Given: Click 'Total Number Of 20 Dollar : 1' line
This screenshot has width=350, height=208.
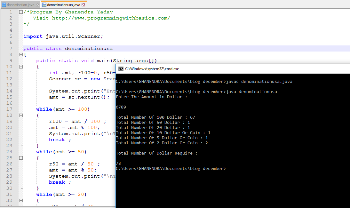Looking at the screenshot, I should pos(153,128).
